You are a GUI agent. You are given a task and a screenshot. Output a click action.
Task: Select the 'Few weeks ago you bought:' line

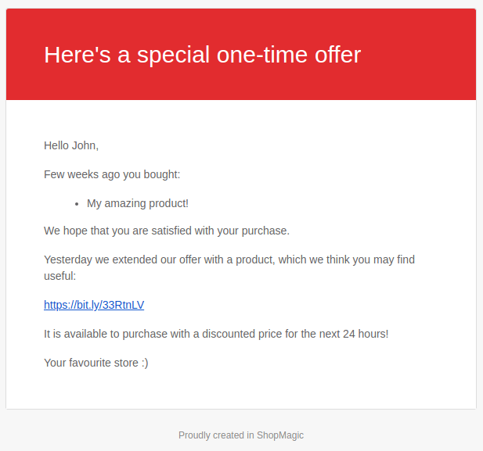coord(112,175)
